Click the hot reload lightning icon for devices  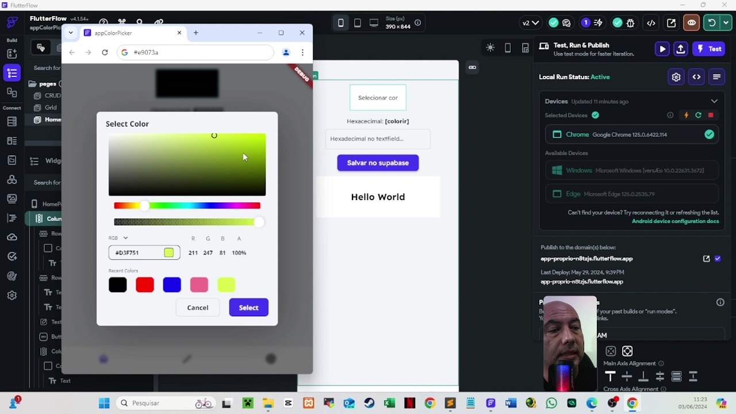tap(686, 115)
